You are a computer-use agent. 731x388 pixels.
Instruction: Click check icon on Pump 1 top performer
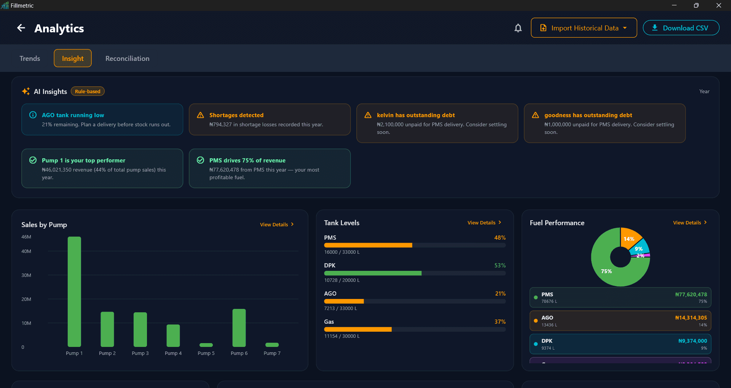coord(33,160)
